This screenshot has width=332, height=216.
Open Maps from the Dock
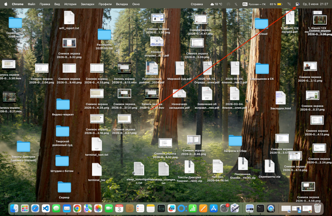pyautogui.click(x=88, y=208)
